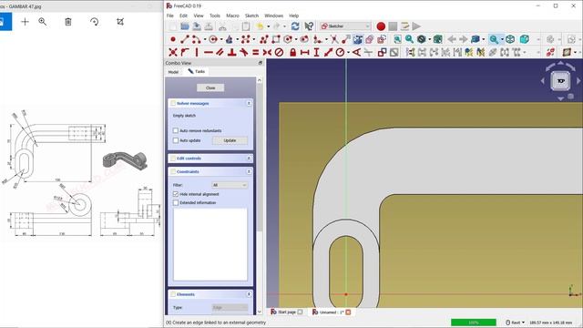The width and height of the screenshot is (583, 328).
Task: Click the Fit all view icon
Action: 397,39
